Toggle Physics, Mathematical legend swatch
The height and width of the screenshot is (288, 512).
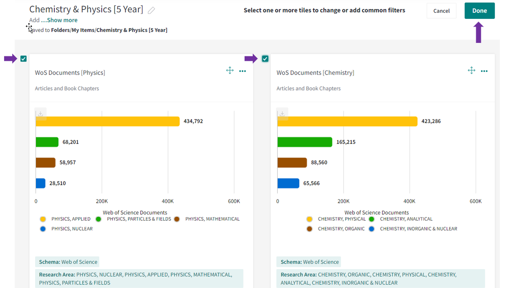pyautogui.click(x=177, y=219)
